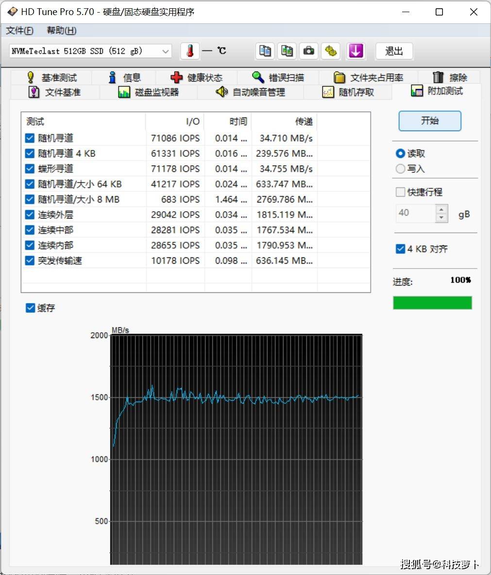Image resolution: width=491 pixels, height=575 pixels.
Task: Click the 1790.953 M... transfer value
Action: point(285,245)
